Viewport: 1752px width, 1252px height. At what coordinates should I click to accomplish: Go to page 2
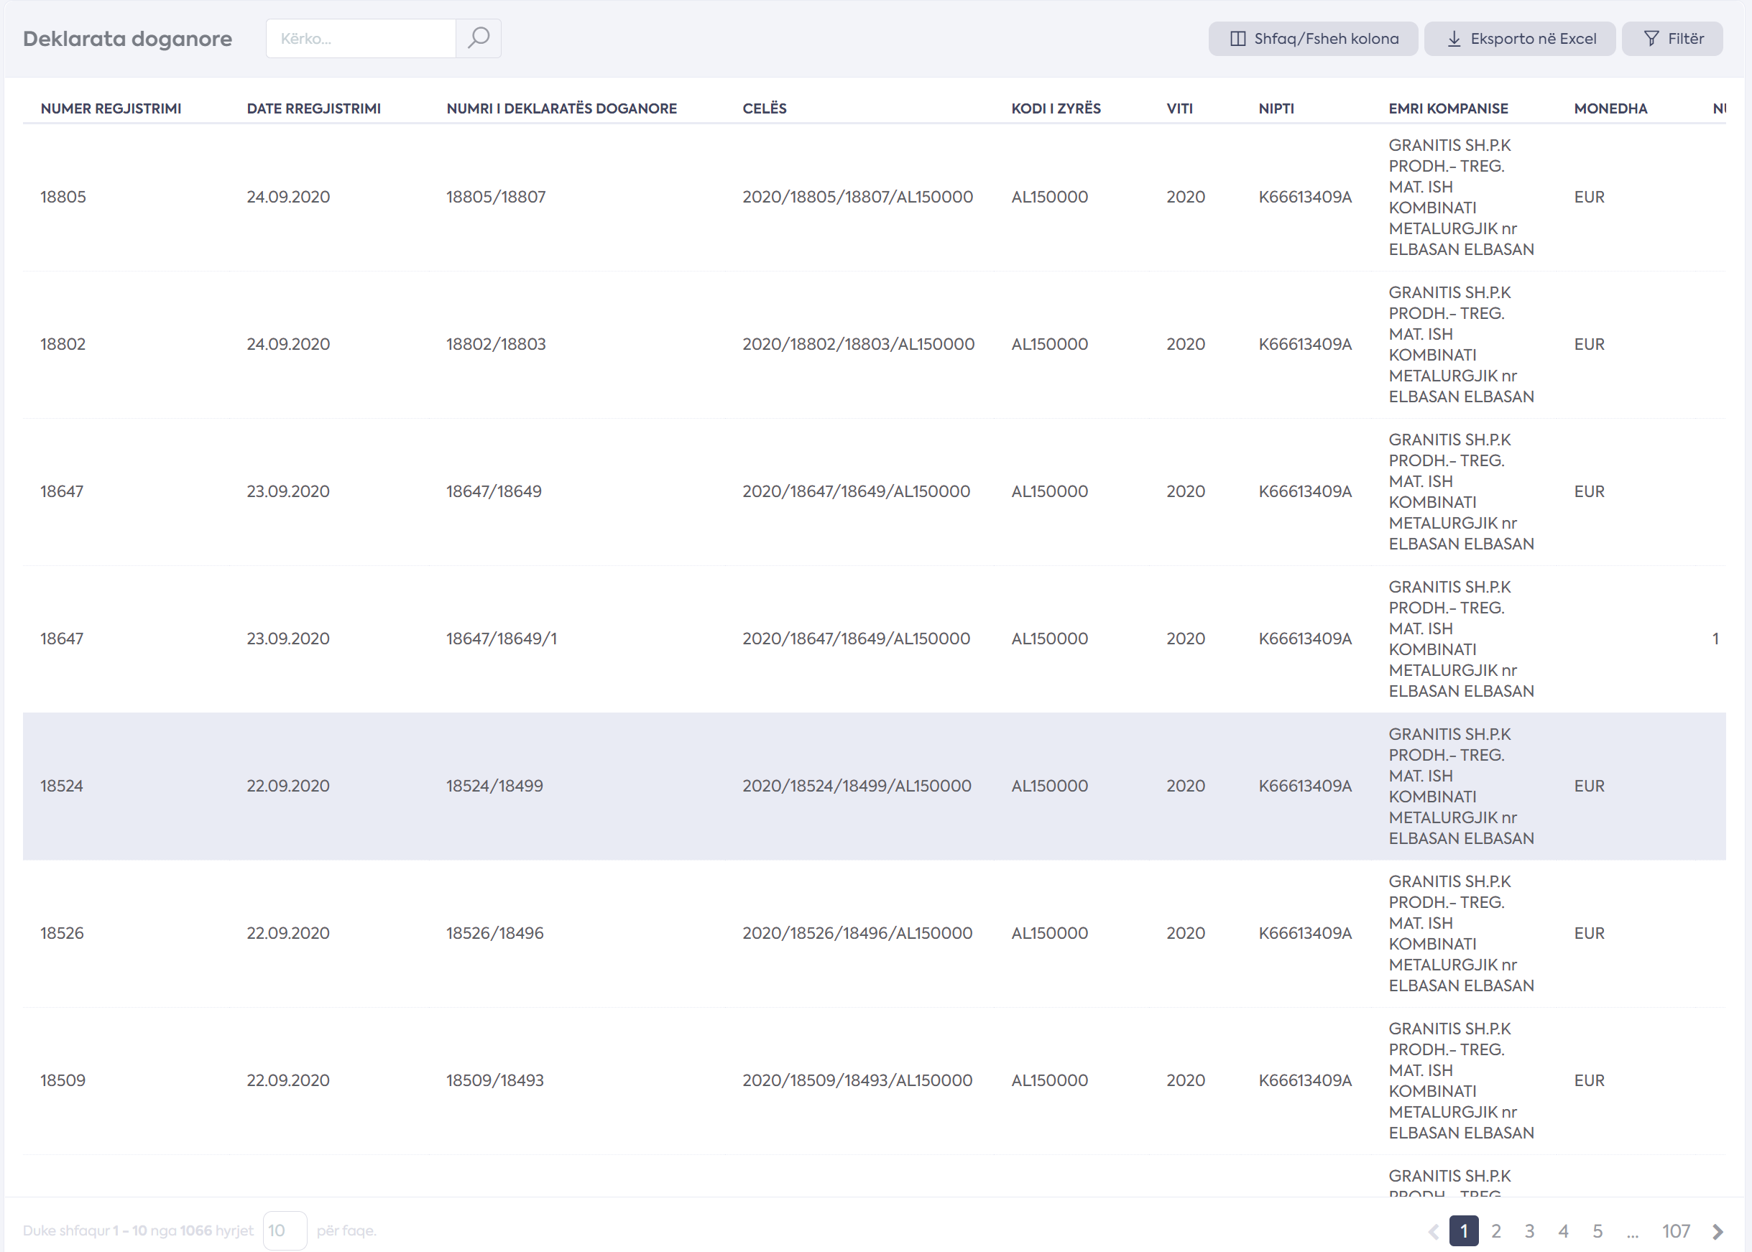click(1496, 1231)
